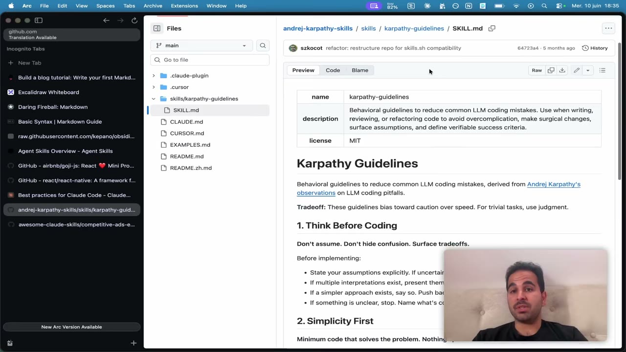626x352 pixels.
Task: Switch to raw.githubusercontent.com tab
Action: click(x=71, y=136)
